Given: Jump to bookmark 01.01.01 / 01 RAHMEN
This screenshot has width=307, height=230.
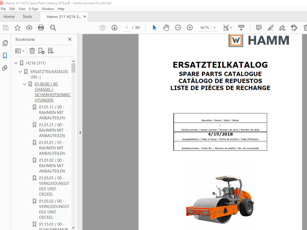Looking at the screenshot, I should click(52, 148).
